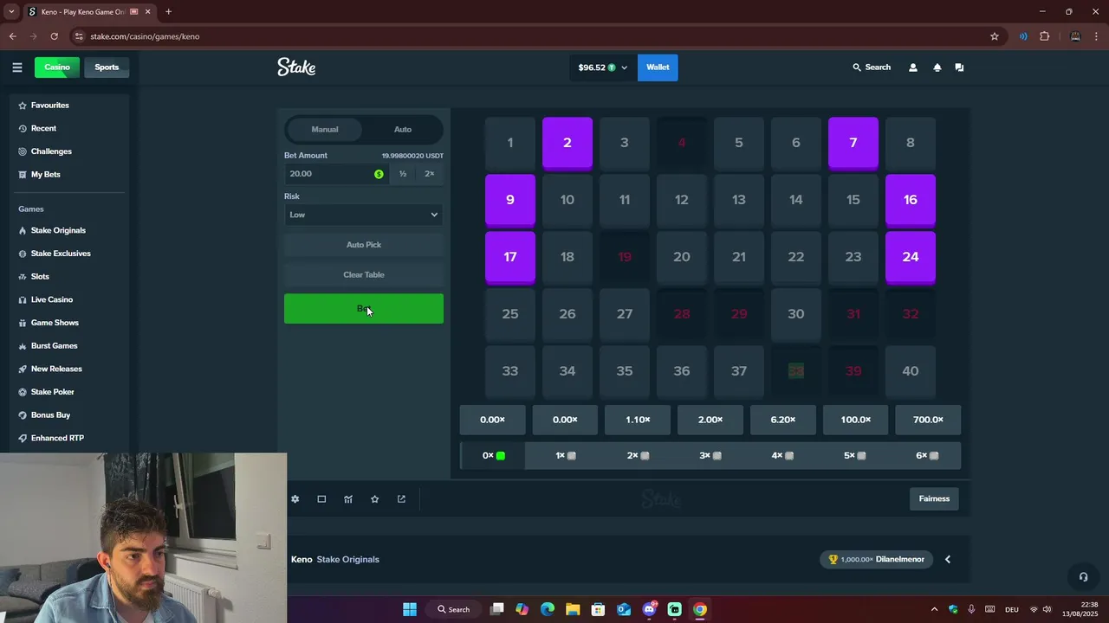The width and height of the screenshot is (1109, 623).
Task: Open Discord from taskbar
Action: pos(649,609)
